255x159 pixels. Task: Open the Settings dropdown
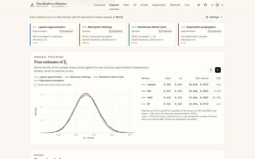[214, 17]
